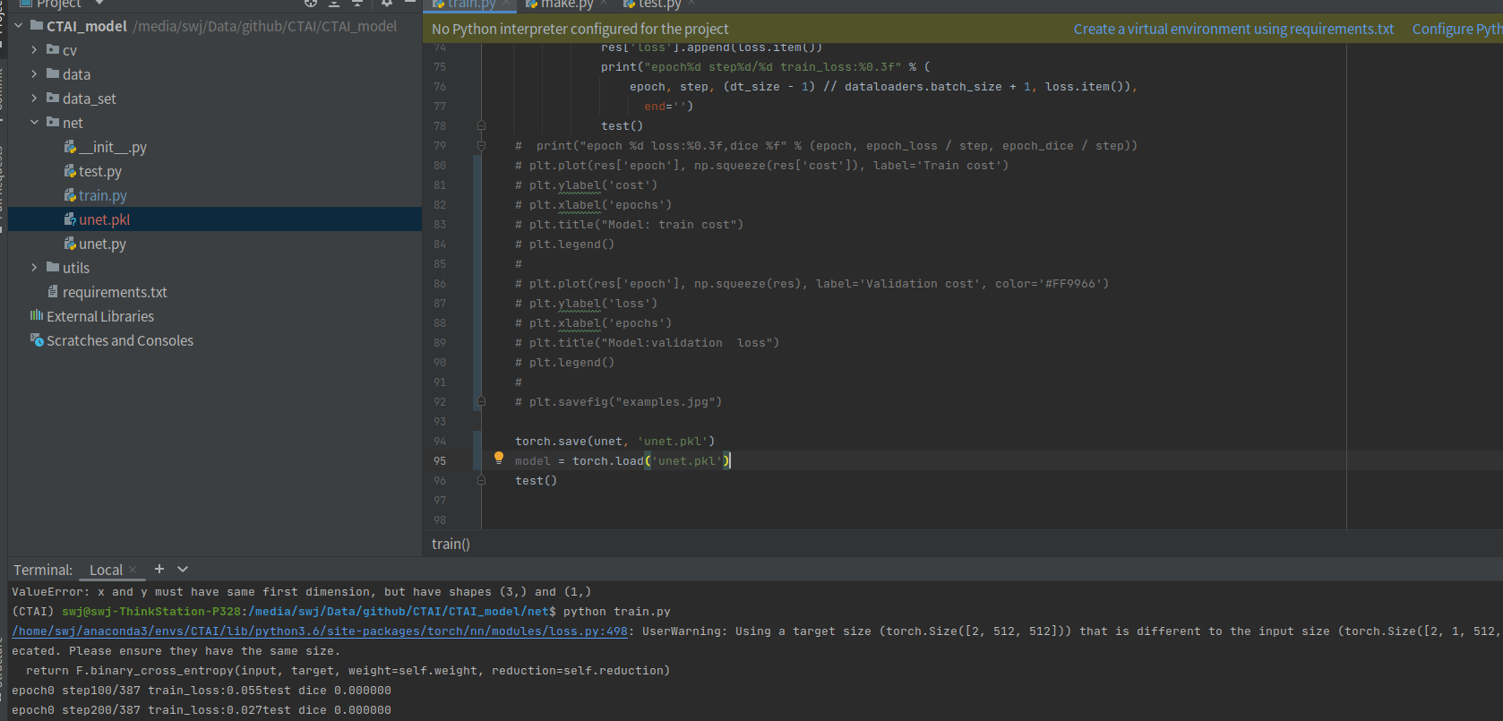Switch to the make.py editor tab
1503x721 pixels.
click(x=566, y=4)
